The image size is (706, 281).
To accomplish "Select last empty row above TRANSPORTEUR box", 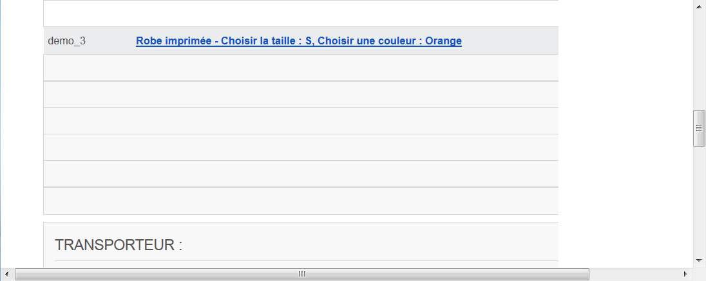I will [301, 201].
